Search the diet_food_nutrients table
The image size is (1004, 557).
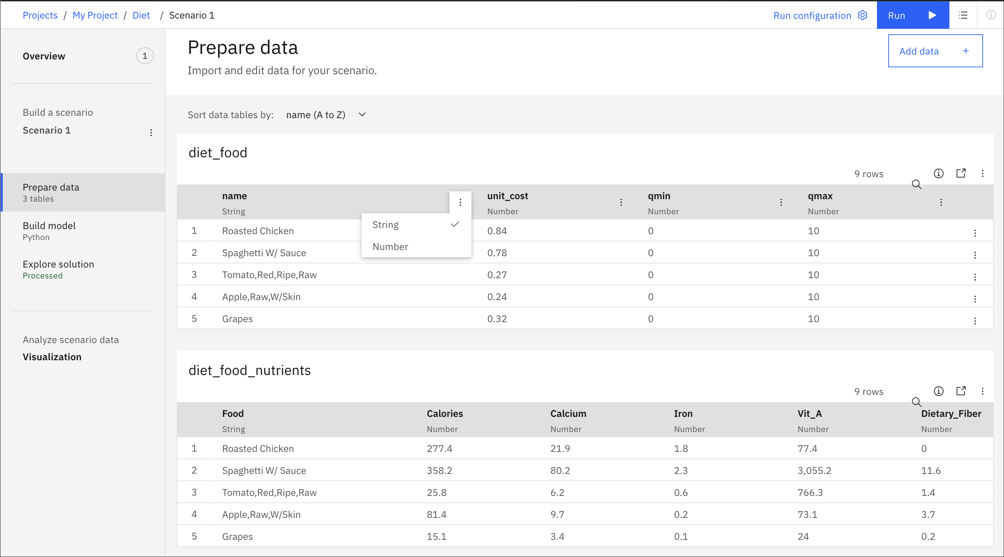tap(916, 401)
